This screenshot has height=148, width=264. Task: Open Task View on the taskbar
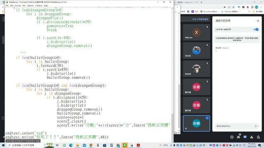click(57, 145)
